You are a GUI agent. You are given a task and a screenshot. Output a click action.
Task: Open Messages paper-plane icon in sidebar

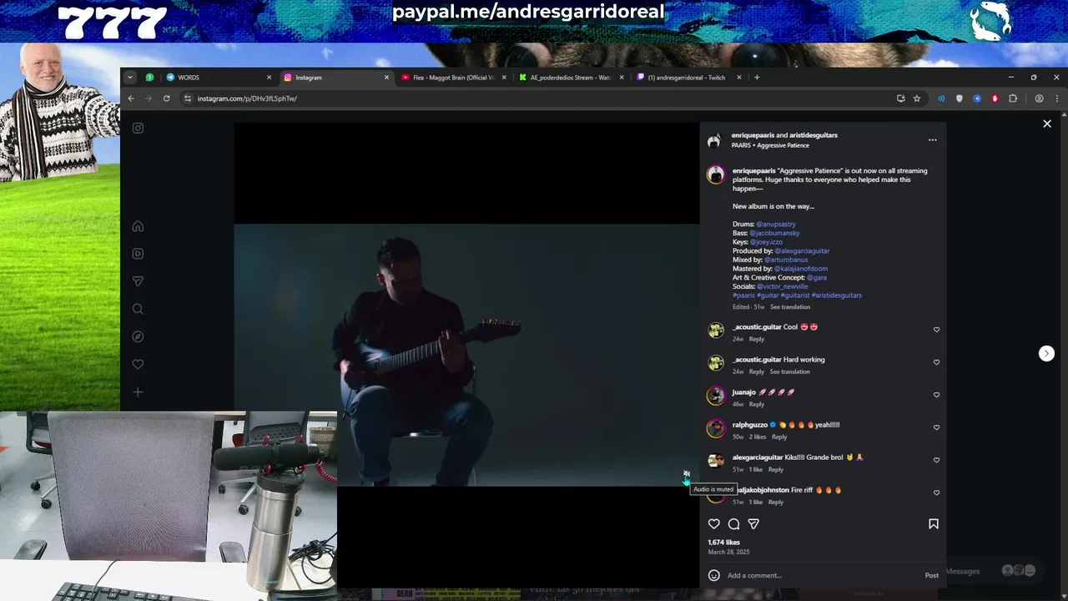coord(138,281)
